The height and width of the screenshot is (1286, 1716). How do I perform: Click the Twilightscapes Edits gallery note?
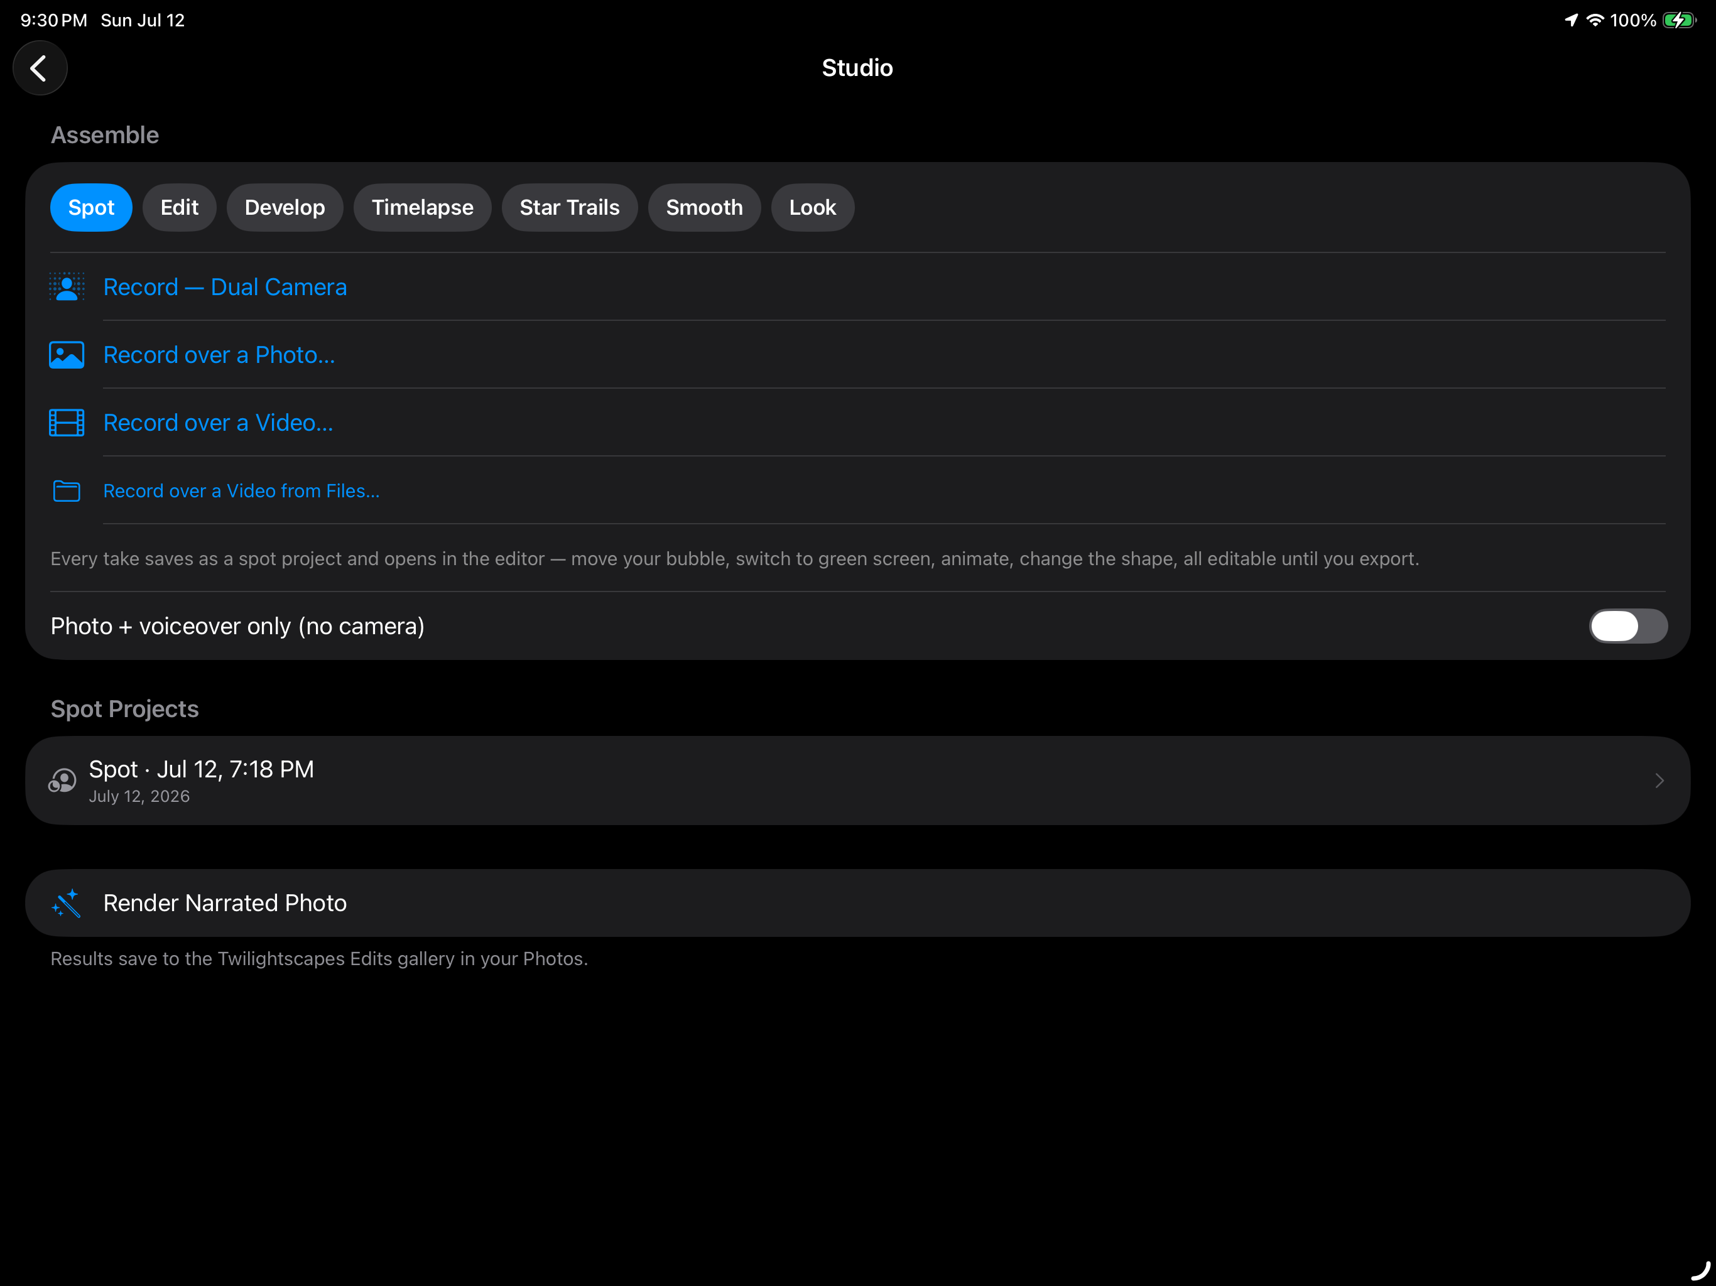319,959
